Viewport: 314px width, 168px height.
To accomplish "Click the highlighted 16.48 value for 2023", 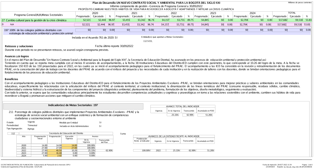I will click(55, 154).
